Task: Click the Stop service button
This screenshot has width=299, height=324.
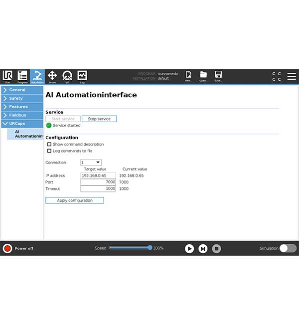Action: 99,119
